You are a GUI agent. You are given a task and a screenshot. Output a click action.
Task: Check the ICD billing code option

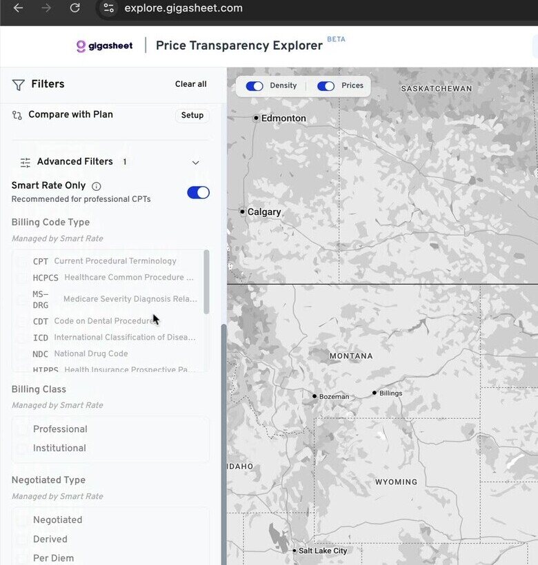(22, 338)
